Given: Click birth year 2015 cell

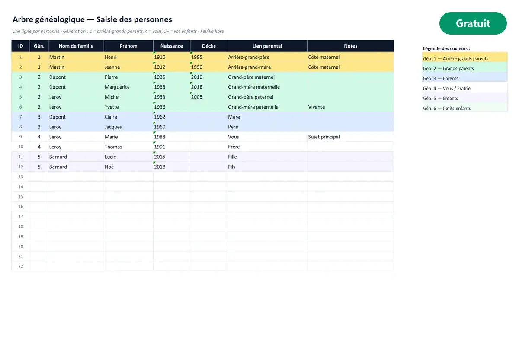Looking at the screenshot, I should 172,157.
